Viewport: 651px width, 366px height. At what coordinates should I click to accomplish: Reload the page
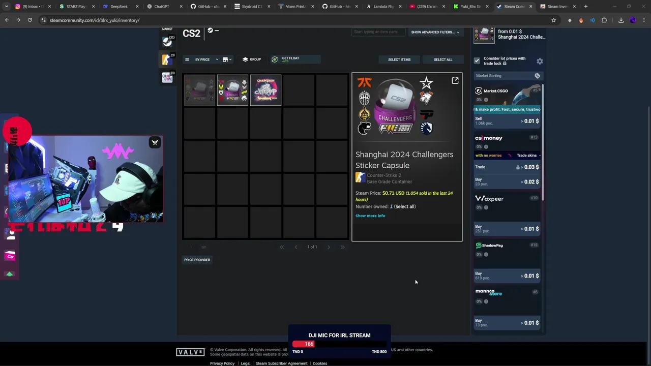[x=29, y=20]
